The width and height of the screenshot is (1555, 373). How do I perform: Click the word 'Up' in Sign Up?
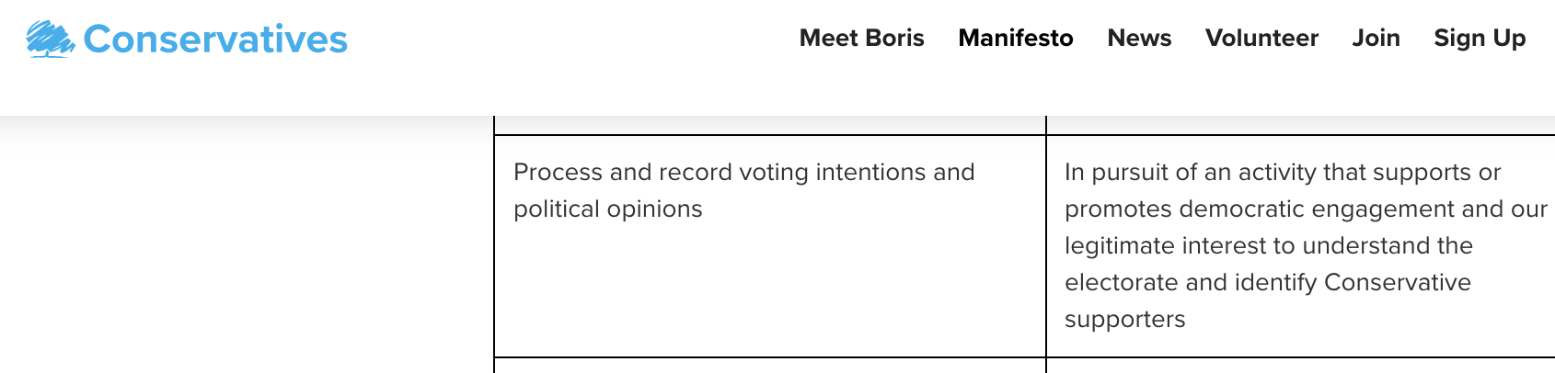tap(1509, 38)
